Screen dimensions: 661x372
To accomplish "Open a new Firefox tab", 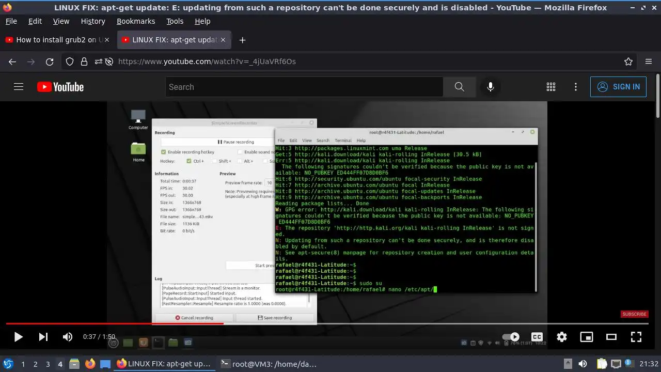I will point(242,40).
